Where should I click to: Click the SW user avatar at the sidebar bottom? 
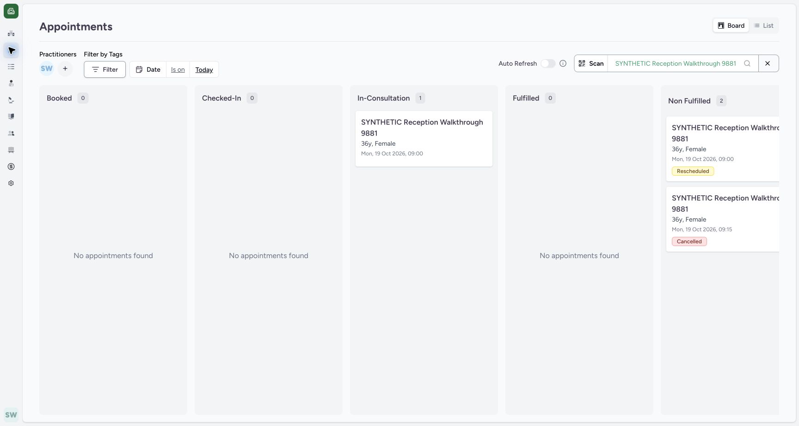tap(11, 415)
